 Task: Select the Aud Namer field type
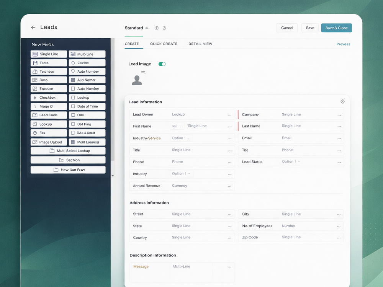tap(87, 80)
